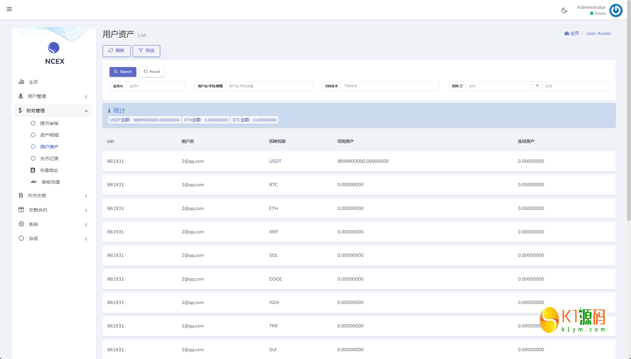Click the ETH金额 statistic badge
631x359 pixels.
(206, 120)
